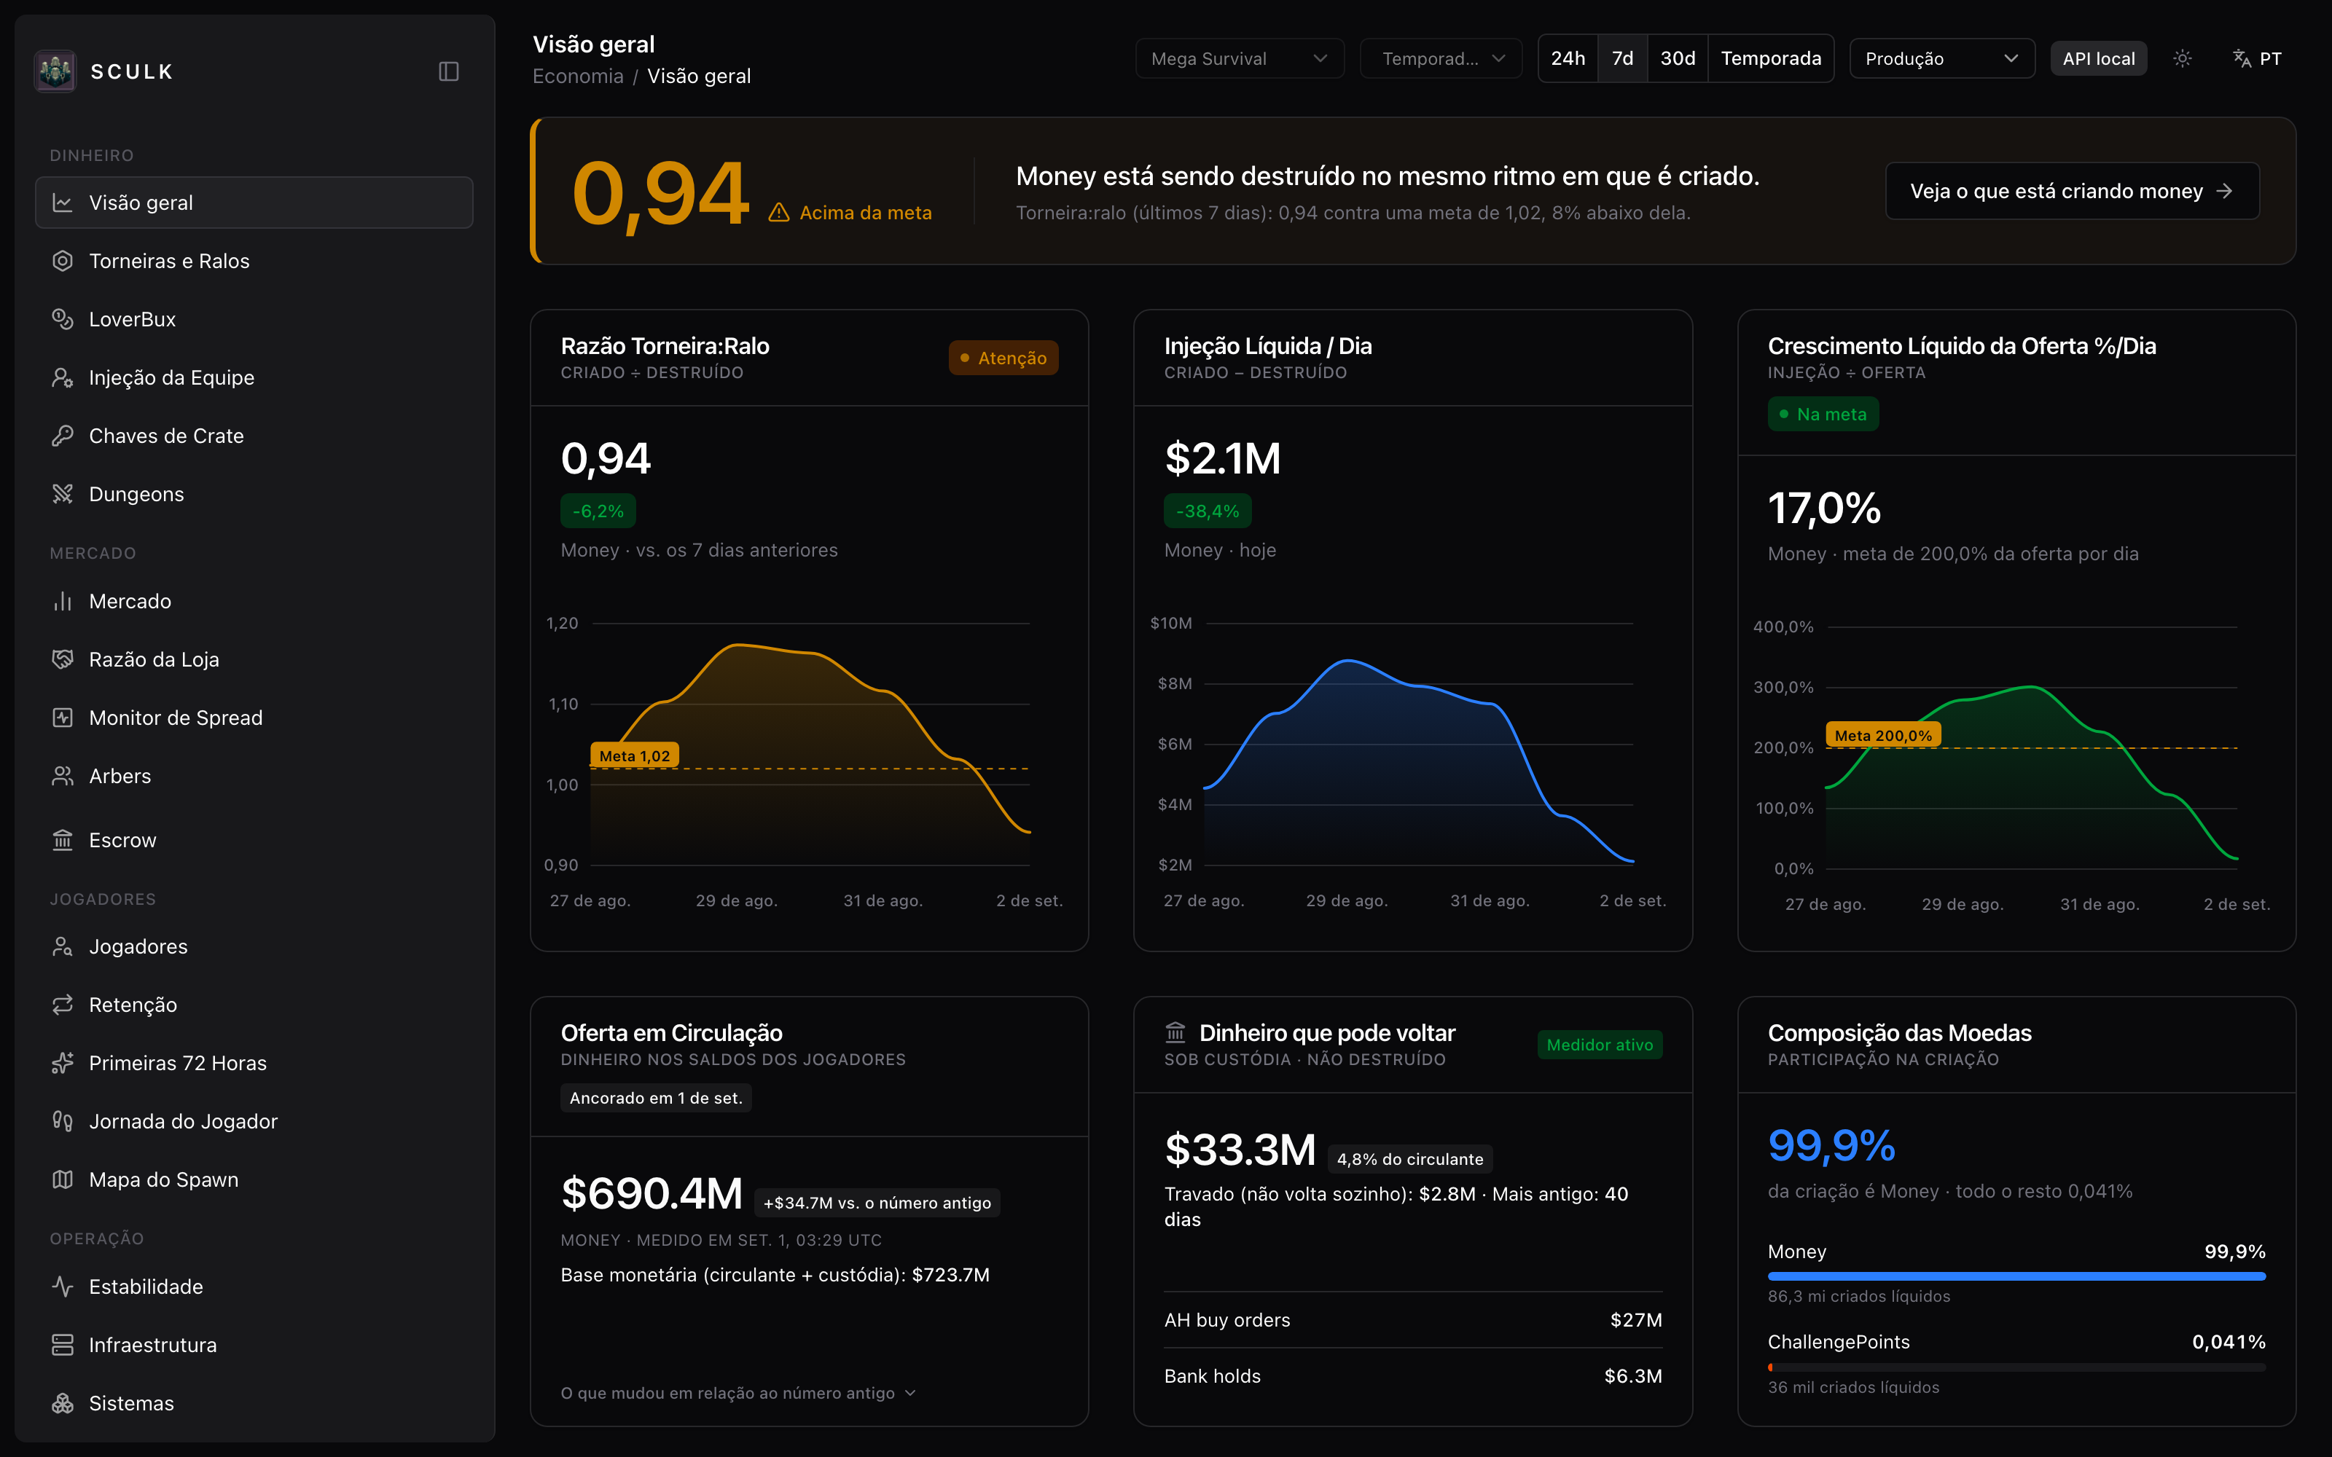2332x1457 pixels.
Task: Click the Money composition progress bar
Action: point(2017,1277)
